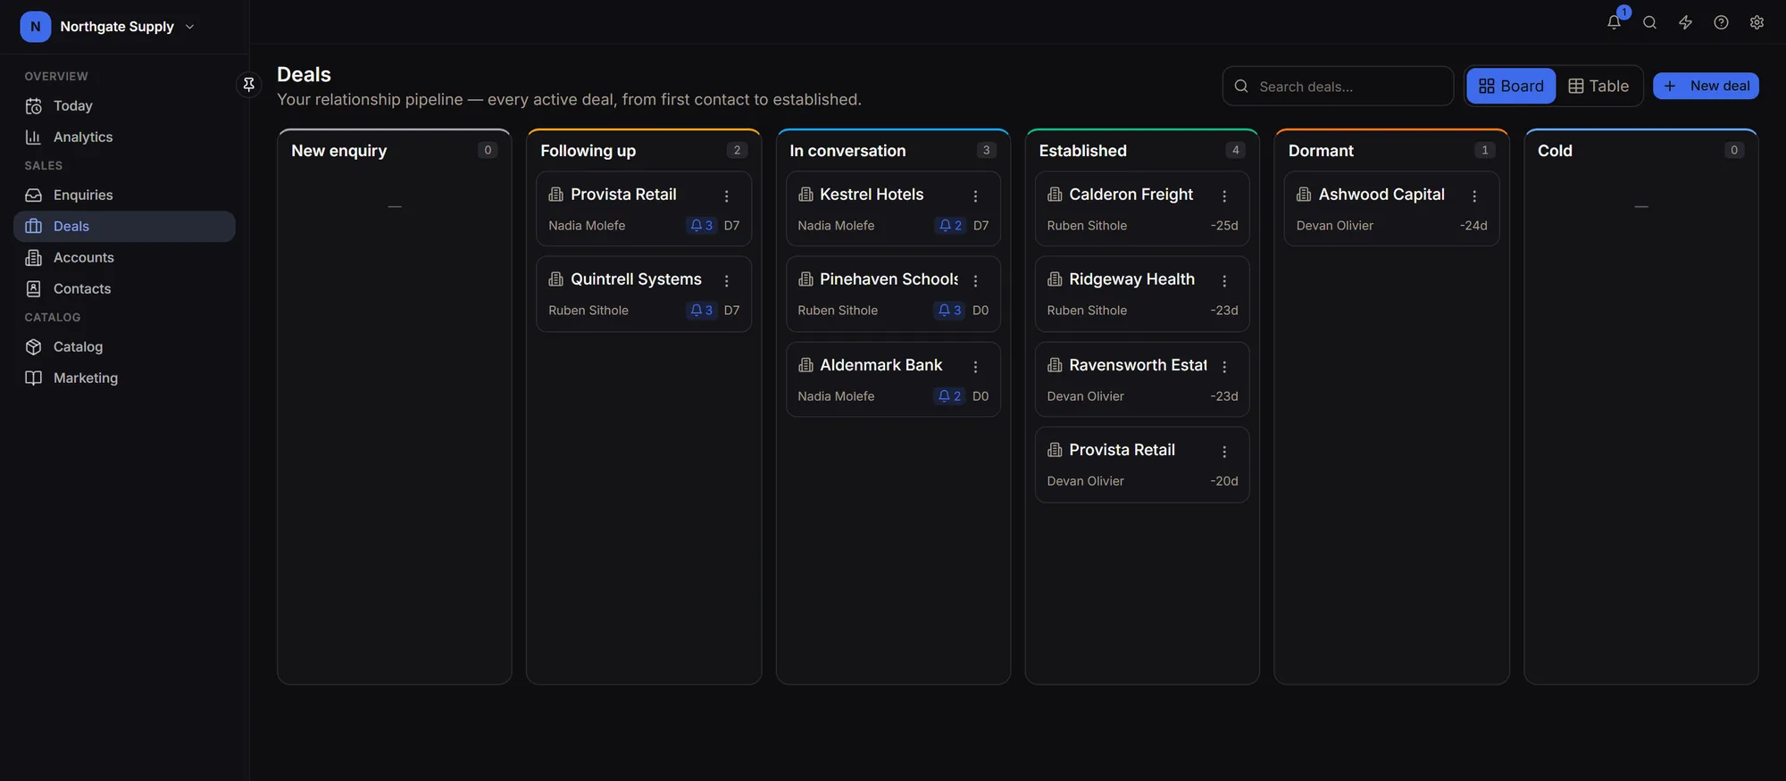
Task: Click the Marketing book icon in sidebar
Action: click(34, 378)
